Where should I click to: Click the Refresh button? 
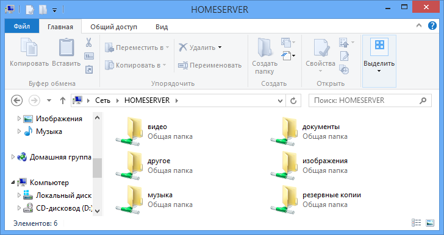click(x=293, y=100)
